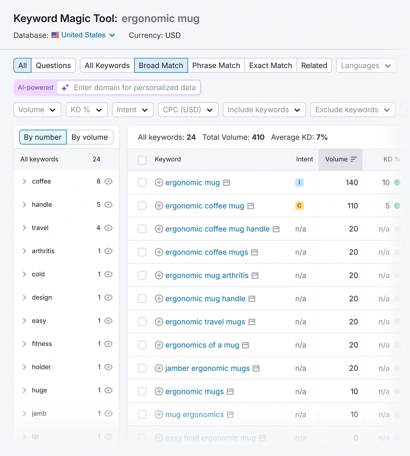
Task: Expand the "handle" keyword group
Action: coord(24,204)
